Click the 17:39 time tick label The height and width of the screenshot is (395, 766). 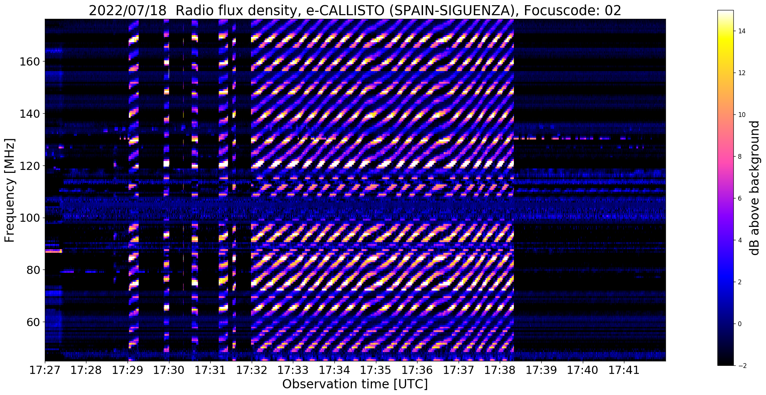(542, 370)
